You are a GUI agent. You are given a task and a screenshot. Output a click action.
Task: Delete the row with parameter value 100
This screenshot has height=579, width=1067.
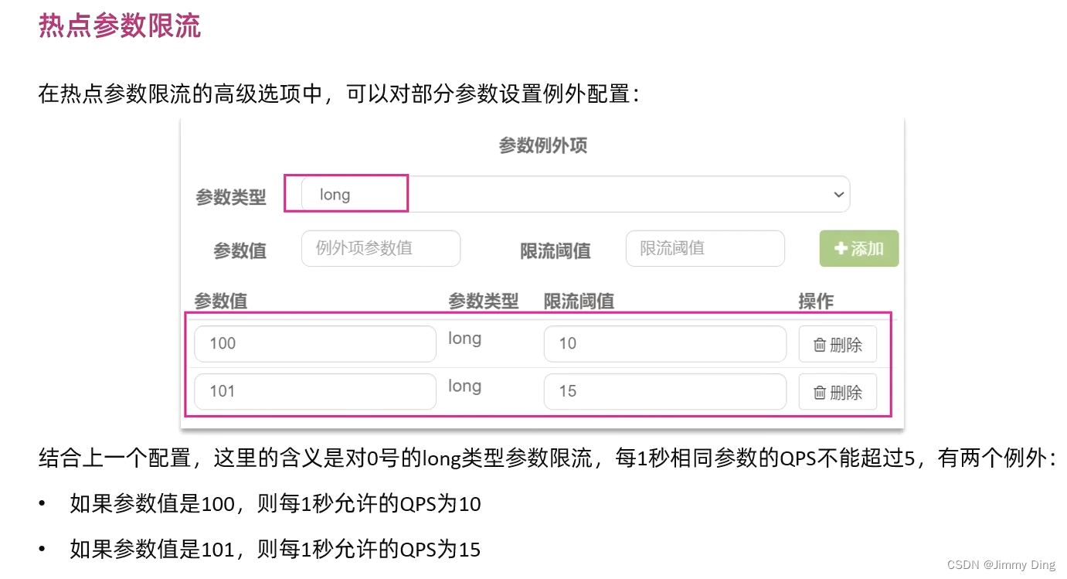click(x=838, y=344)
